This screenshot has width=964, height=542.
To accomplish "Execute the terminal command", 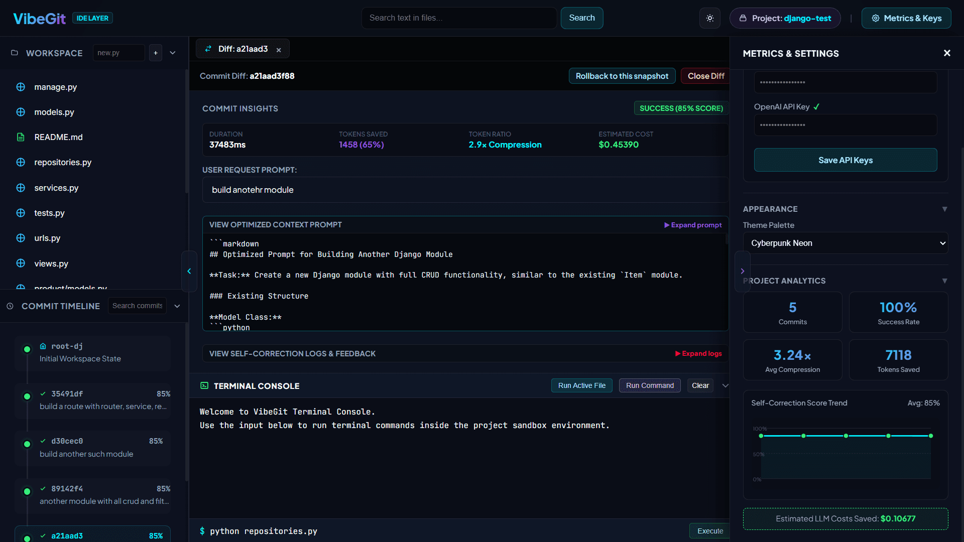I will (710, 531).
